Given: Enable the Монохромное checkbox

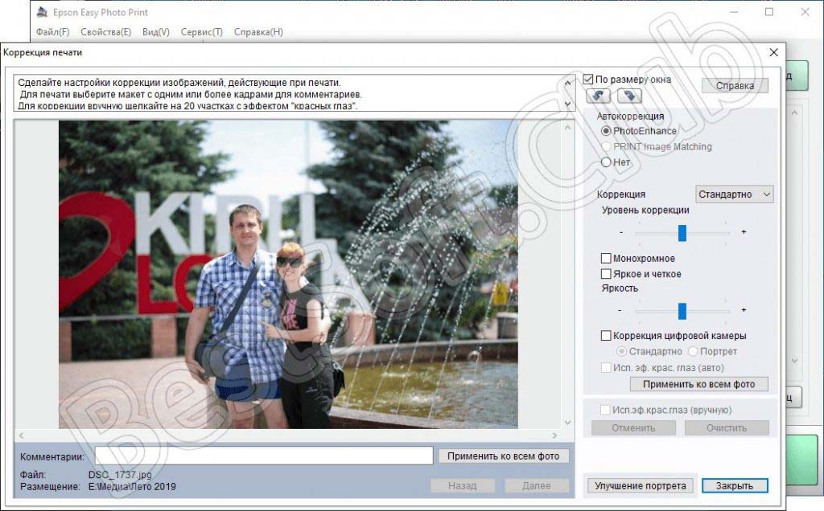Looking at the screenshot, I should [x=606, y=258].
